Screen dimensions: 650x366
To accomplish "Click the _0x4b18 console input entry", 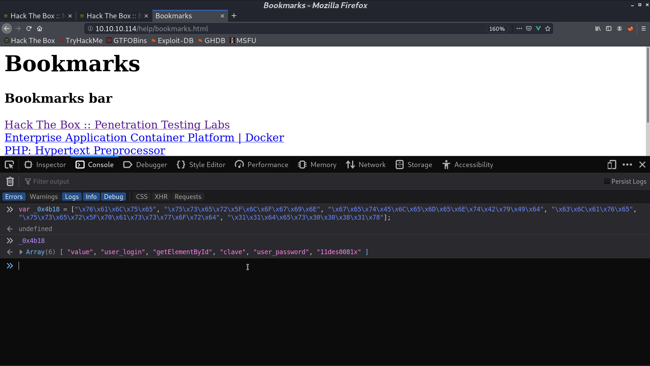I will point(32,241).
